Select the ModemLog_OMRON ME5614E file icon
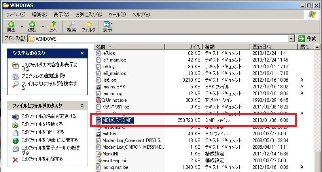Image resolution: width=322 pixels, height=172 pixels. pos(99,147)
